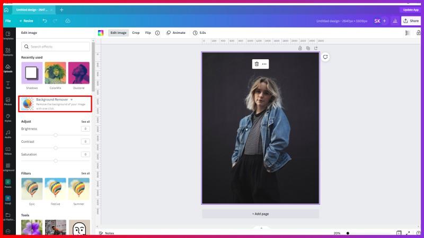Delete the image with the trash icon
Image resolution: width=424 pixels, height=238 pixels.
(x=257, y=64)
